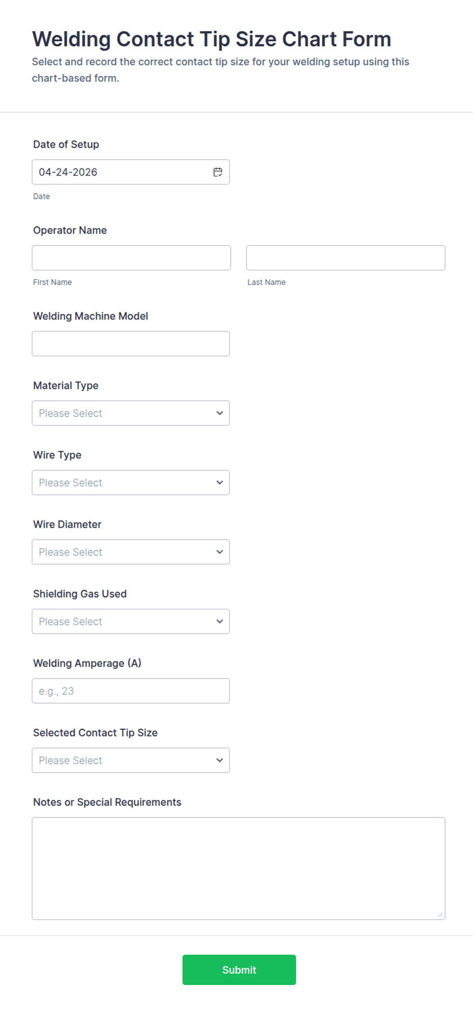Expand the Shielding Gas Used dropdown
The image size is (473, 1010).
[x=131, y=622]
